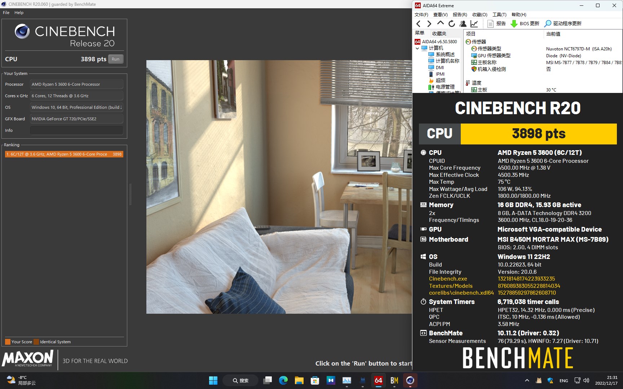The width and height of the screenshot is (623, 389).
Task: Click AIDA64 user profile icon
Action: coord(463,24)
